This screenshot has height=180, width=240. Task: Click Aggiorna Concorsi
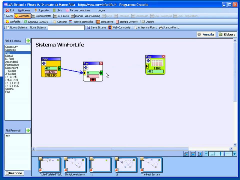pos(36,22)
